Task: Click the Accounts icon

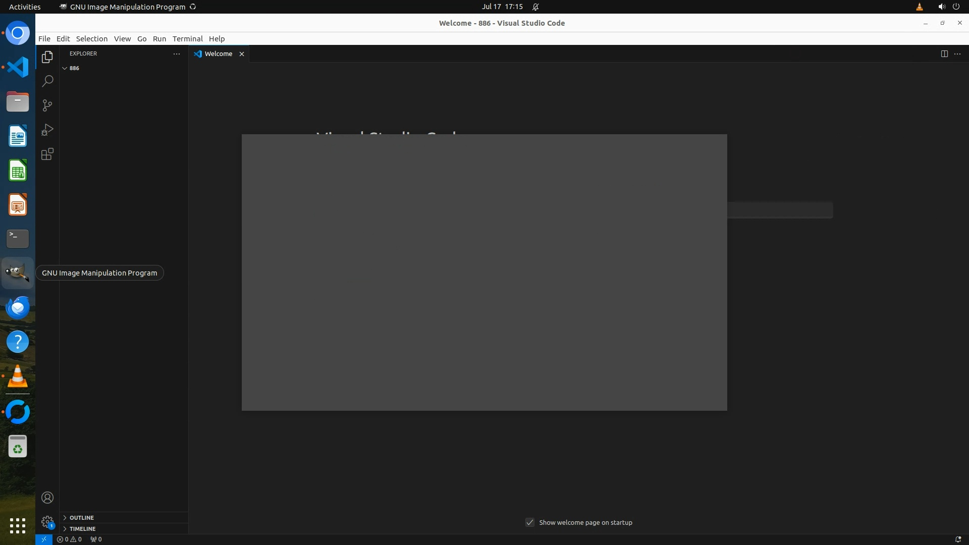Action: pos(47,498)
